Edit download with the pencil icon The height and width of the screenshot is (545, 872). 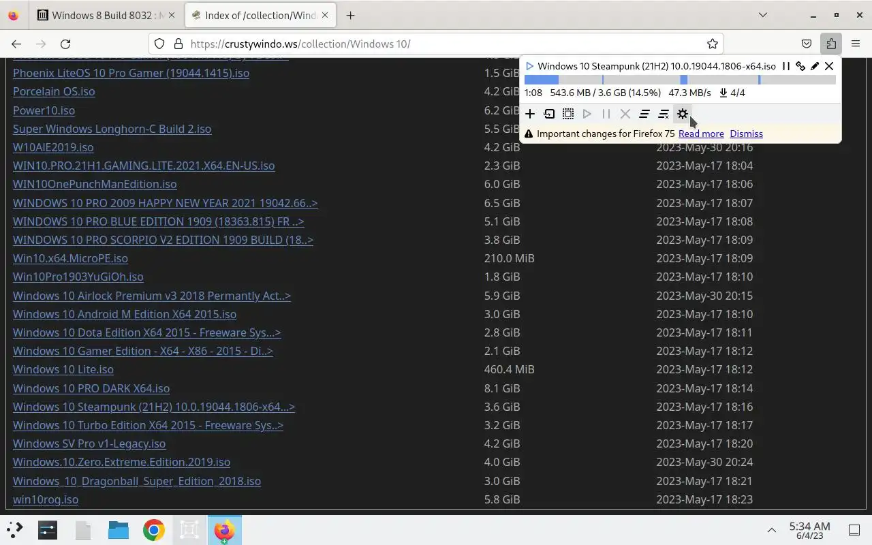pos(815,66)
